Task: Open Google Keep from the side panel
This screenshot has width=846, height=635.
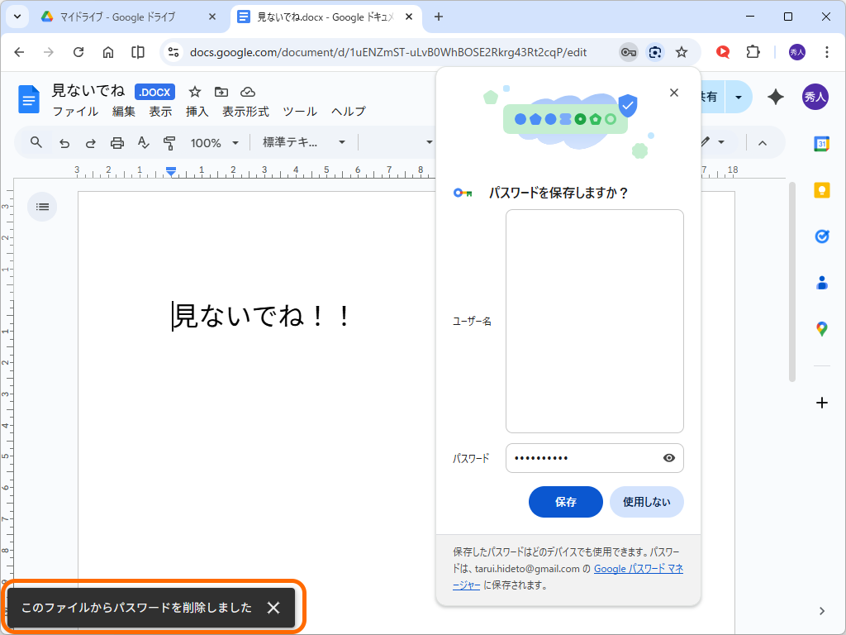Action: tap(821, 189)
